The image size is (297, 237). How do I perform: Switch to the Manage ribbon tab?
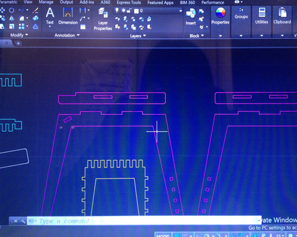tap(46, 2)
